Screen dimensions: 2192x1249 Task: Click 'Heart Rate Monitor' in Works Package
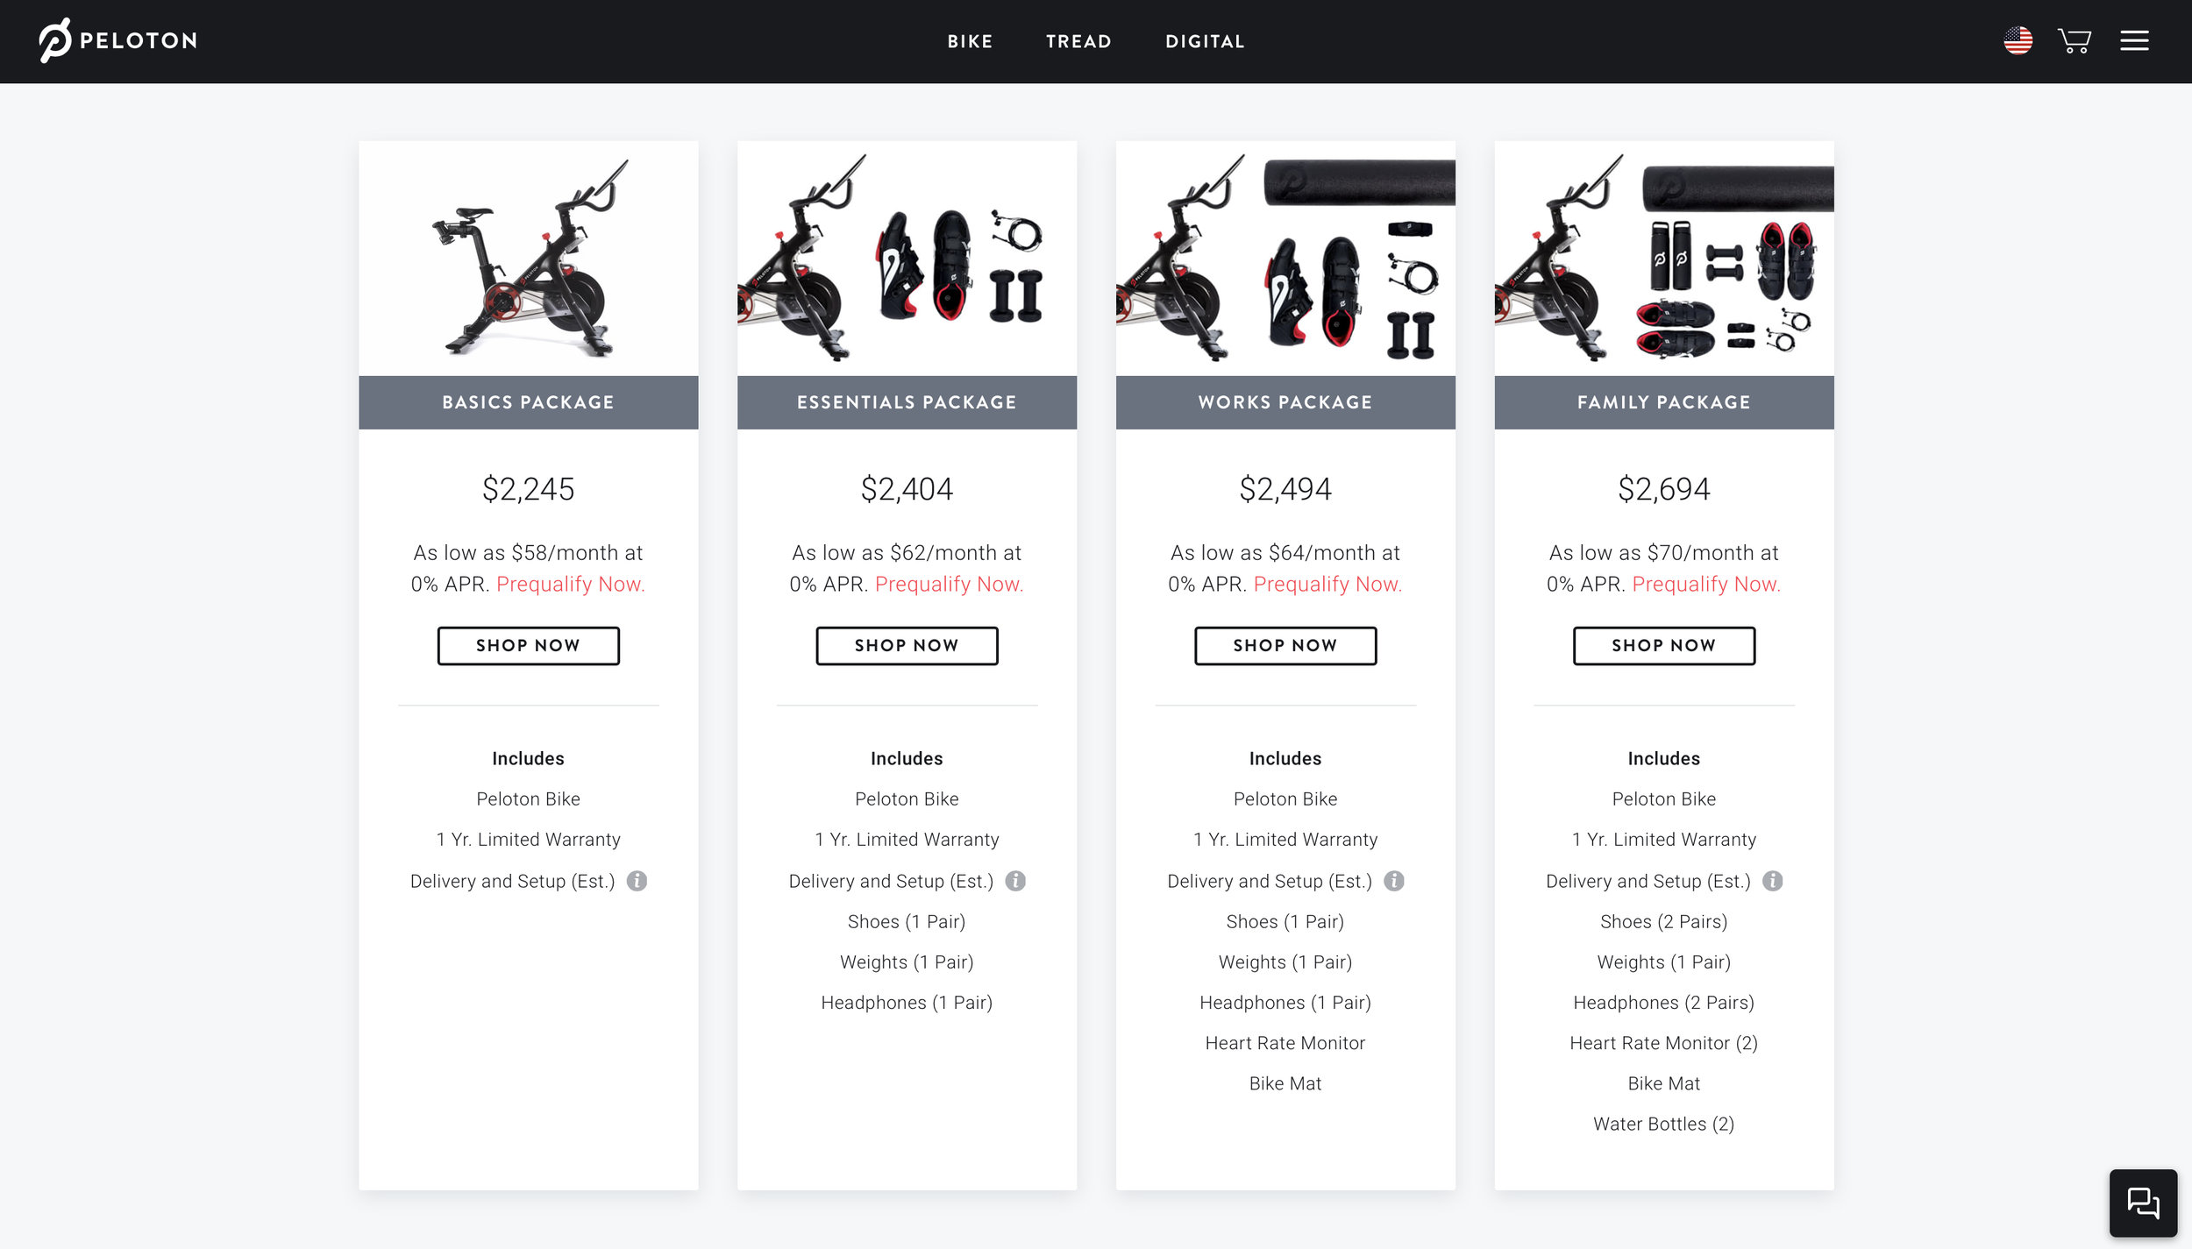[1285, 1043]
